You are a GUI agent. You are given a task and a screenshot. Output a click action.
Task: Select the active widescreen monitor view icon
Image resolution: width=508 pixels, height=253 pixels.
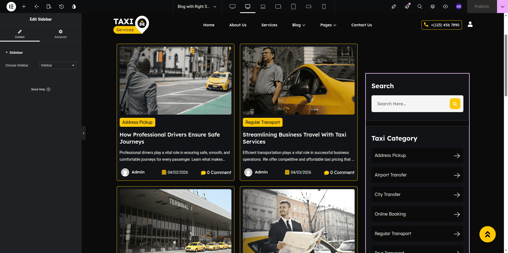248,7
